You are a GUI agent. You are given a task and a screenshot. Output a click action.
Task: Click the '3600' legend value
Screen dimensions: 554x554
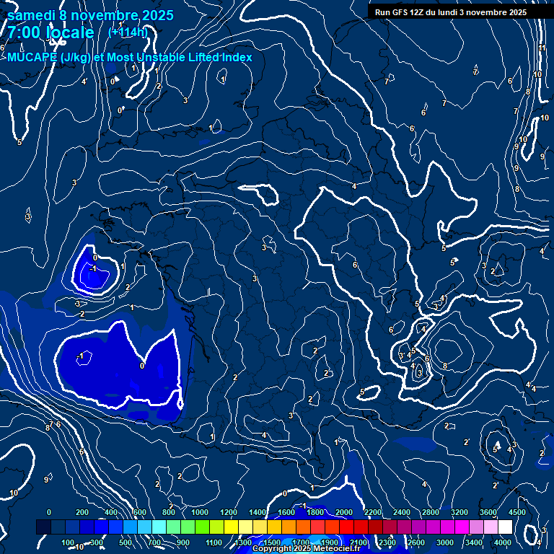[488, 512]
